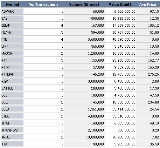Open the STEC symbol link
160x148 pixels.
coord(5,116)
